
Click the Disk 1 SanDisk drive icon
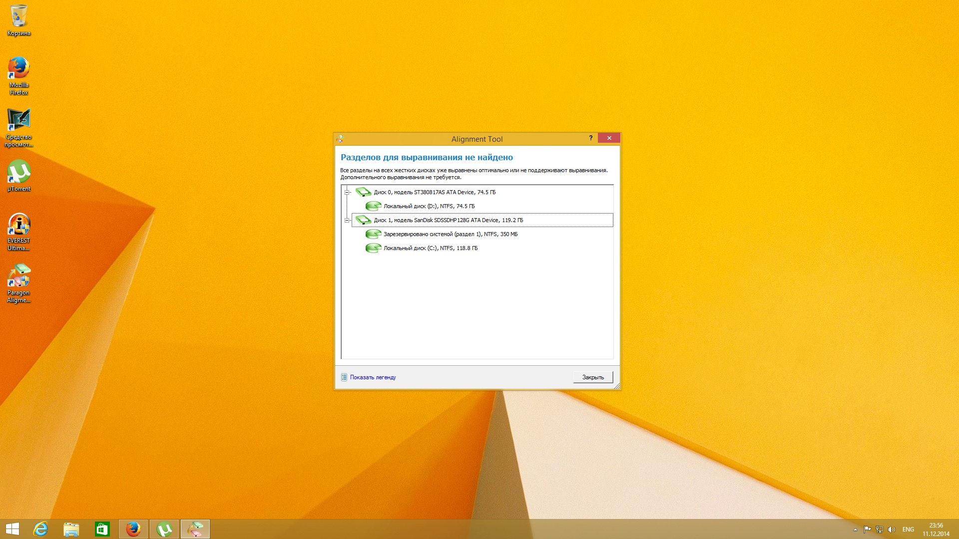[x=363, y=220]
